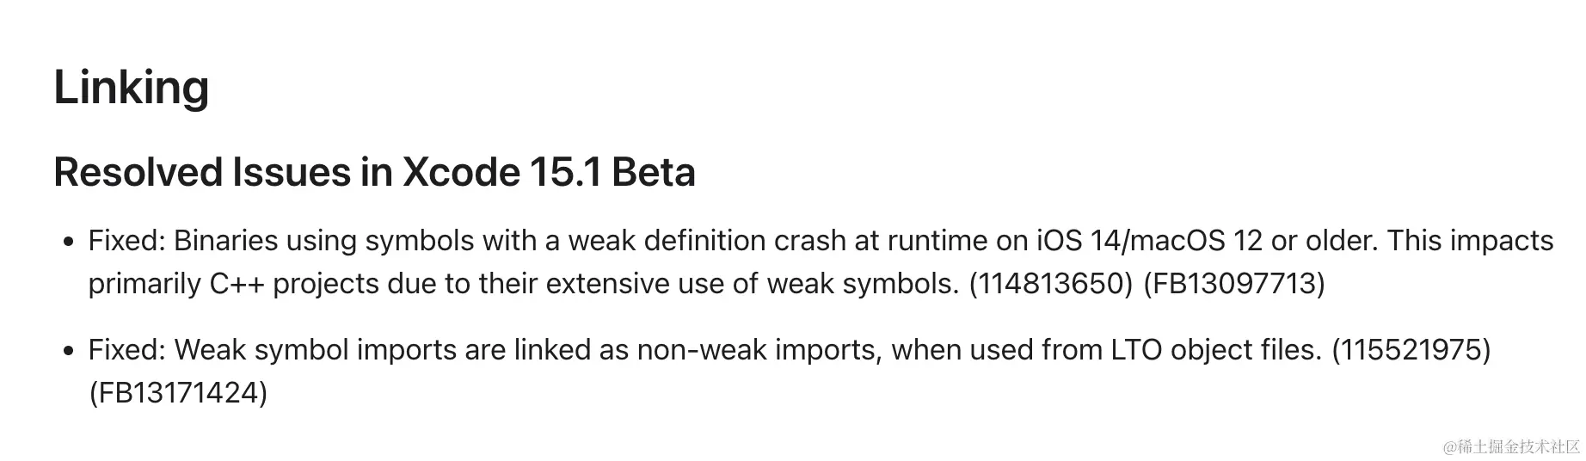Screen dimensions: 1586x461
Task: Click the word 'Fixed:' in the first bullet
Action: tap(126, 241)
